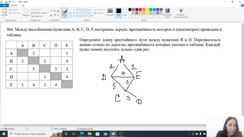Screen dimensions: 244x137
Task: Click the Brushes tool icon
Action: [64, 11]
